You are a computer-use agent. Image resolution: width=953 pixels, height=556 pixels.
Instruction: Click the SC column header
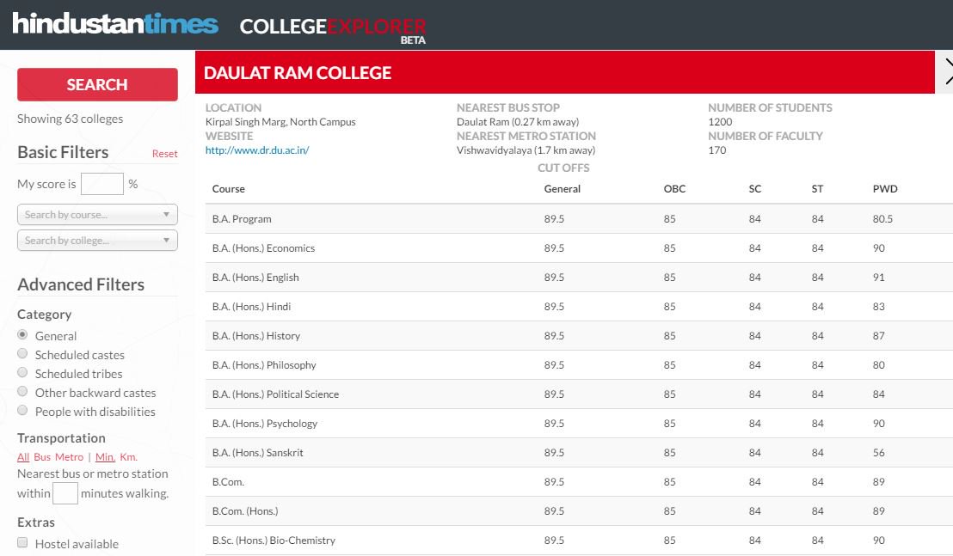click(x=755, y=189)
